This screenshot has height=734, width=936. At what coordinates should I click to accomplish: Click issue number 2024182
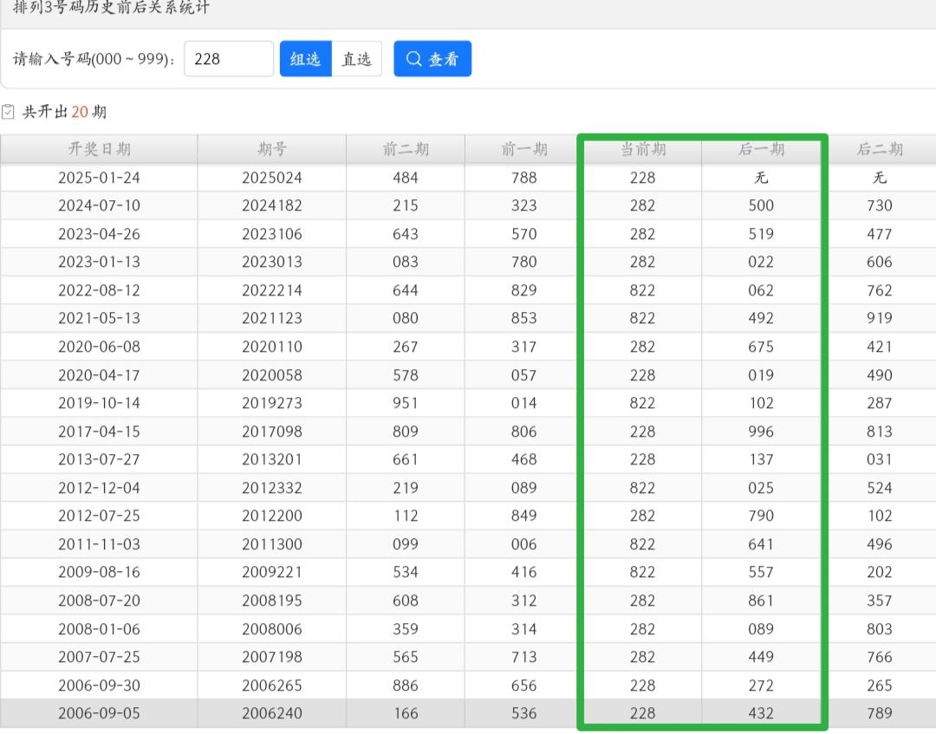[x=271, y=205]
